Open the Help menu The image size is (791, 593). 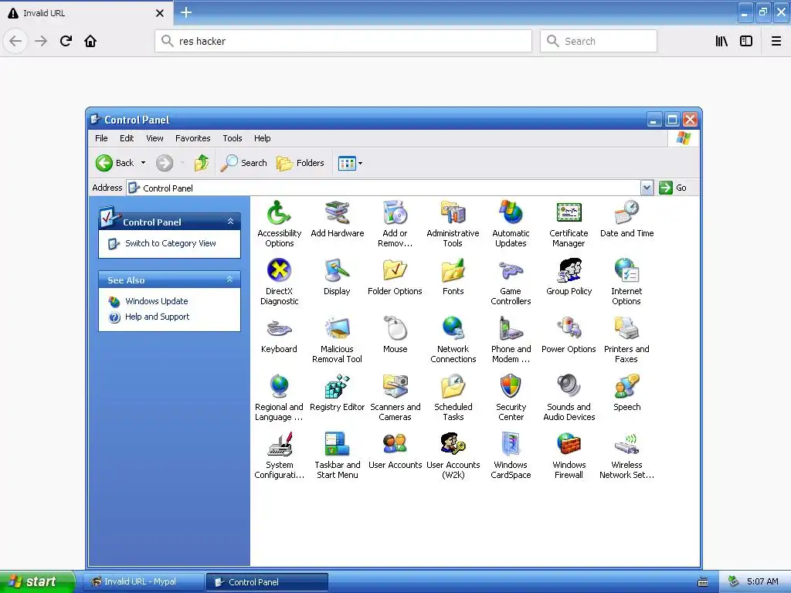(262, 138)
